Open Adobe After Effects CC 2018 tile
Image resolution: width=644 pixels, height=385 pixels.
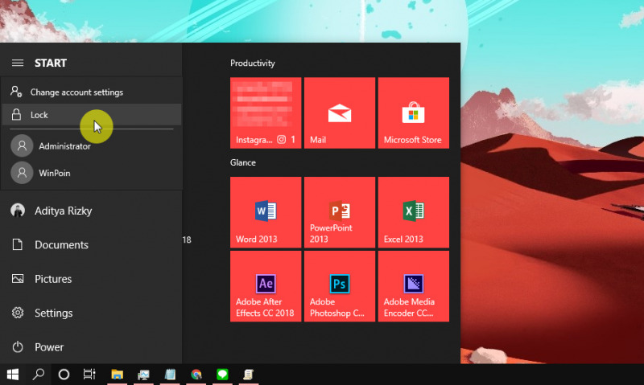point(266,286)
